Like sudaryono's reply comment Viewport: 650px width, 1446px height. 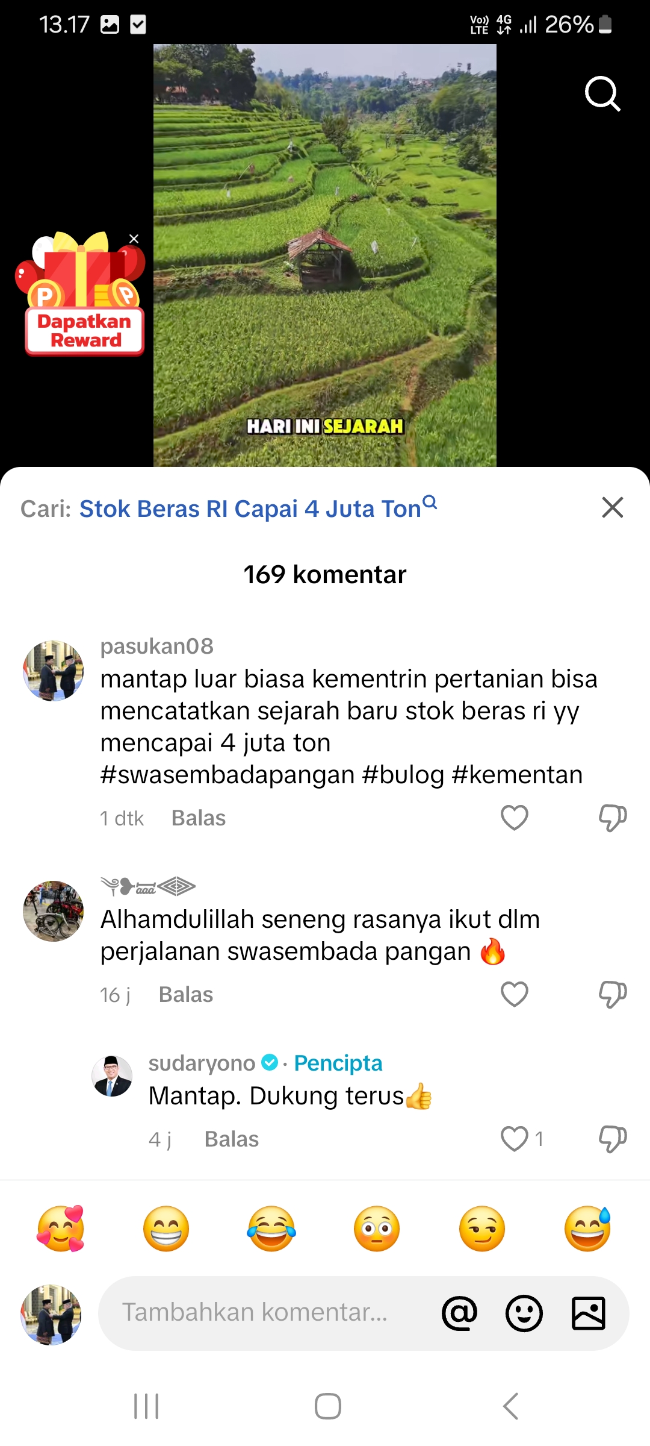tap(515, 1139)
